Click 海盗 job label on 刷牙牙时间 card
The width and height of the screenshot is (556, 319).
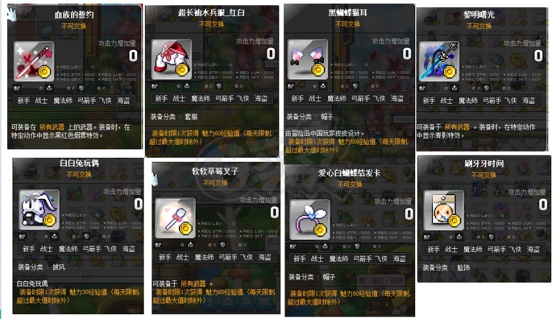tap(533, 249)
